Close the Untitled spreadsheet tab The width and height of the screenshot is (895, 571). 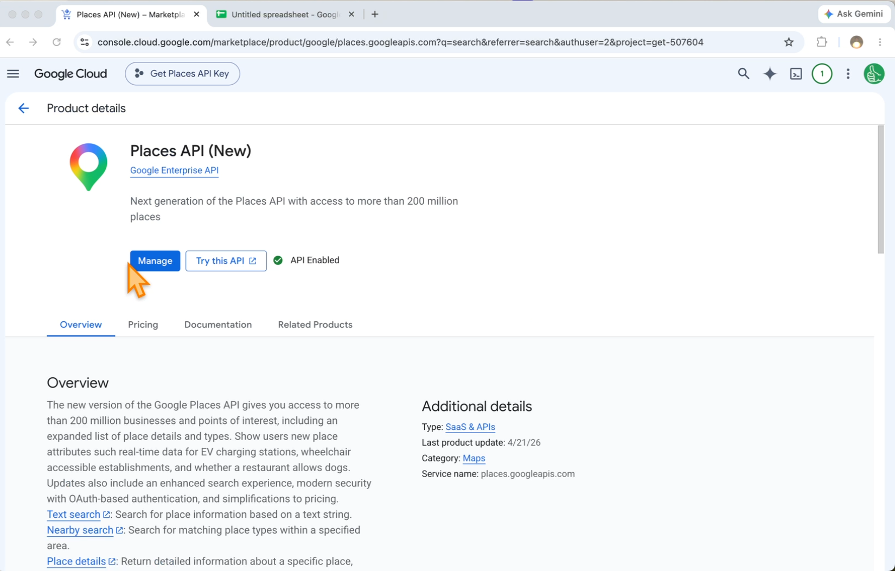(351, 15)
